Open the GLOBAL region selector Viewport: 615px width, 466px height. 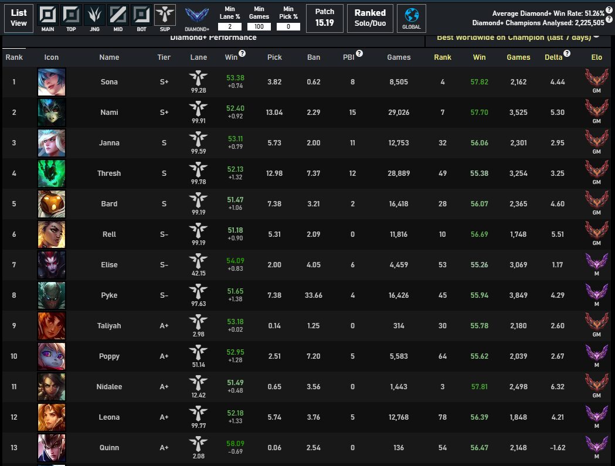pos(412,18)
